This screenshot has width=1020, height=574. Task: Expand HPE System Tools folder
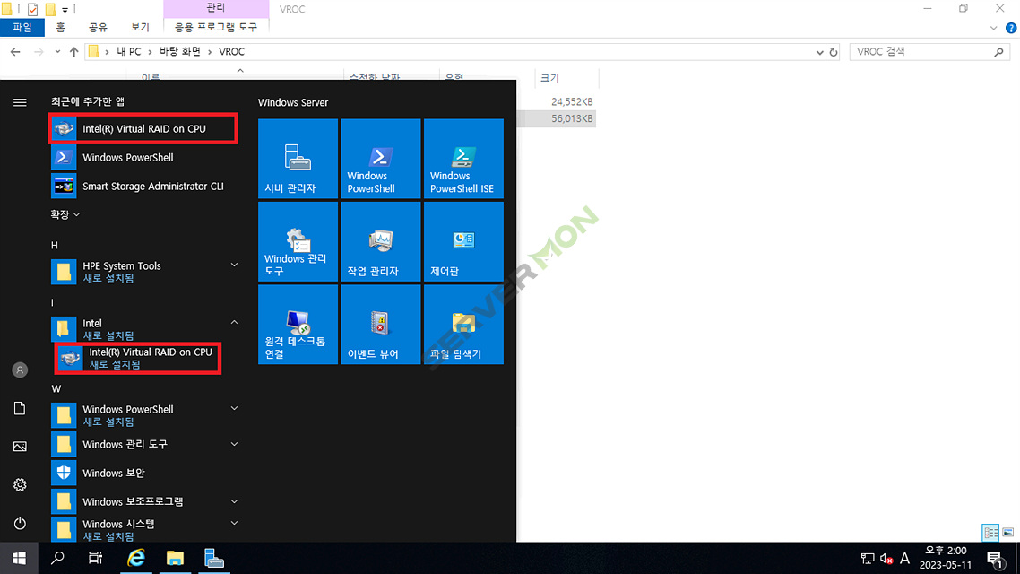point(234,265)
